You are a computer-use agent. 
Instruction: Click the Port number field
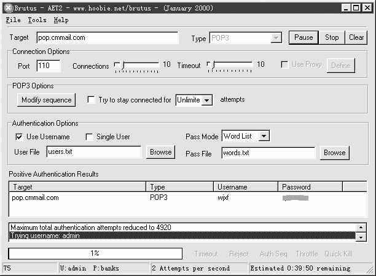point(49,65)
